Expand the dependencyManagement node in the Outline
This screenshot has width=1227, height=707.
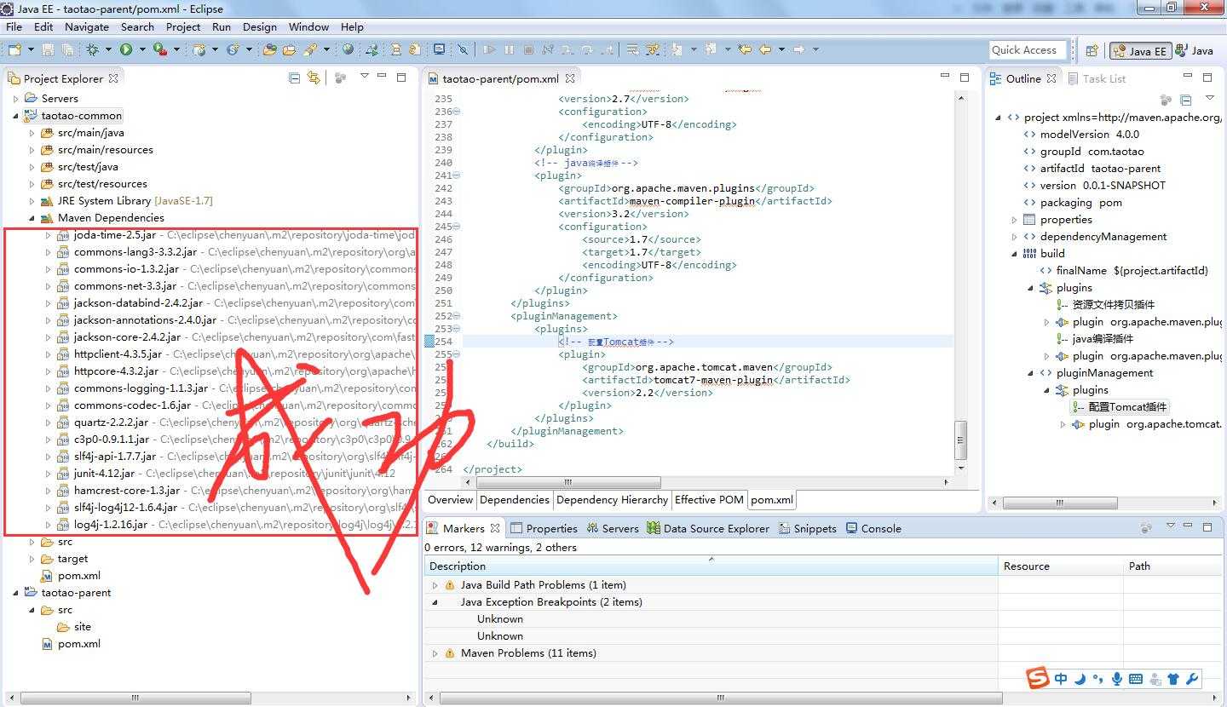1014,237
